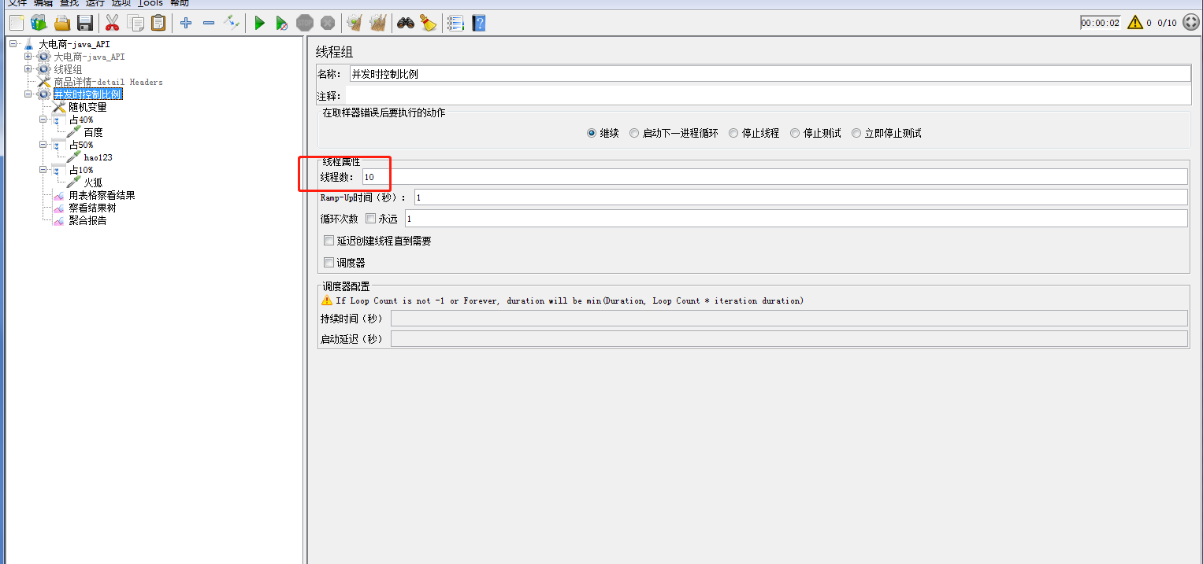The width and height of the screenshot is (1203, 564).
Task: Reset search with yellow broom icon
Action: click(x=428, y=23)
